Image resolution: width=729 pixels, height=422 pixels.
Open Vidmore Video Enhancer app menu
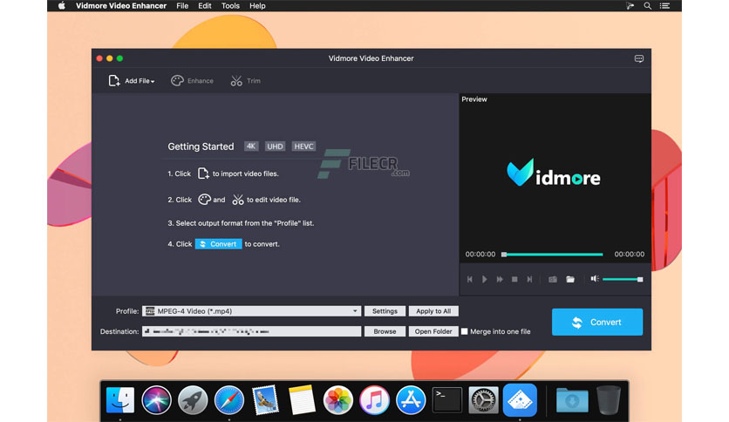tap(121, 6)
